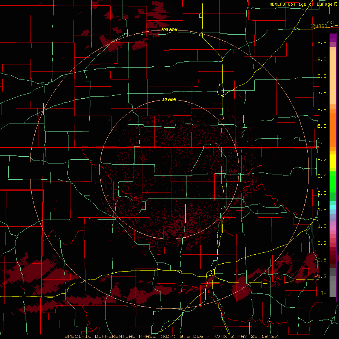
Task: Click the 6.6 scale value
Action: [322, 109]
